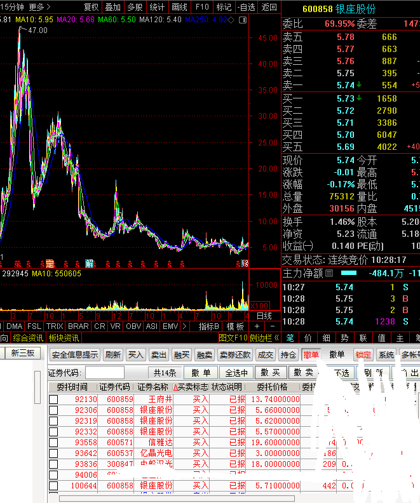Click the small panel icon after MA250
The height and width of the screenshot is (503, 420).
pyautogui.click(x=243, y=20)
